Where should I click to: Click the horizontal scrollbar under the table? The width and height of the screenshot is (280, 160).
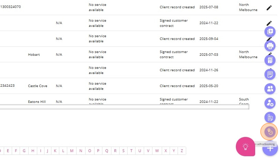[125, 107]
